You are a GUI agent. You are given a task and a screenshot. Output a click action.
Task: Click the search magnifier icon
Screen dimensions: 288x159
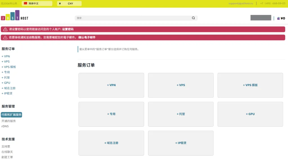tap(193, 18)
